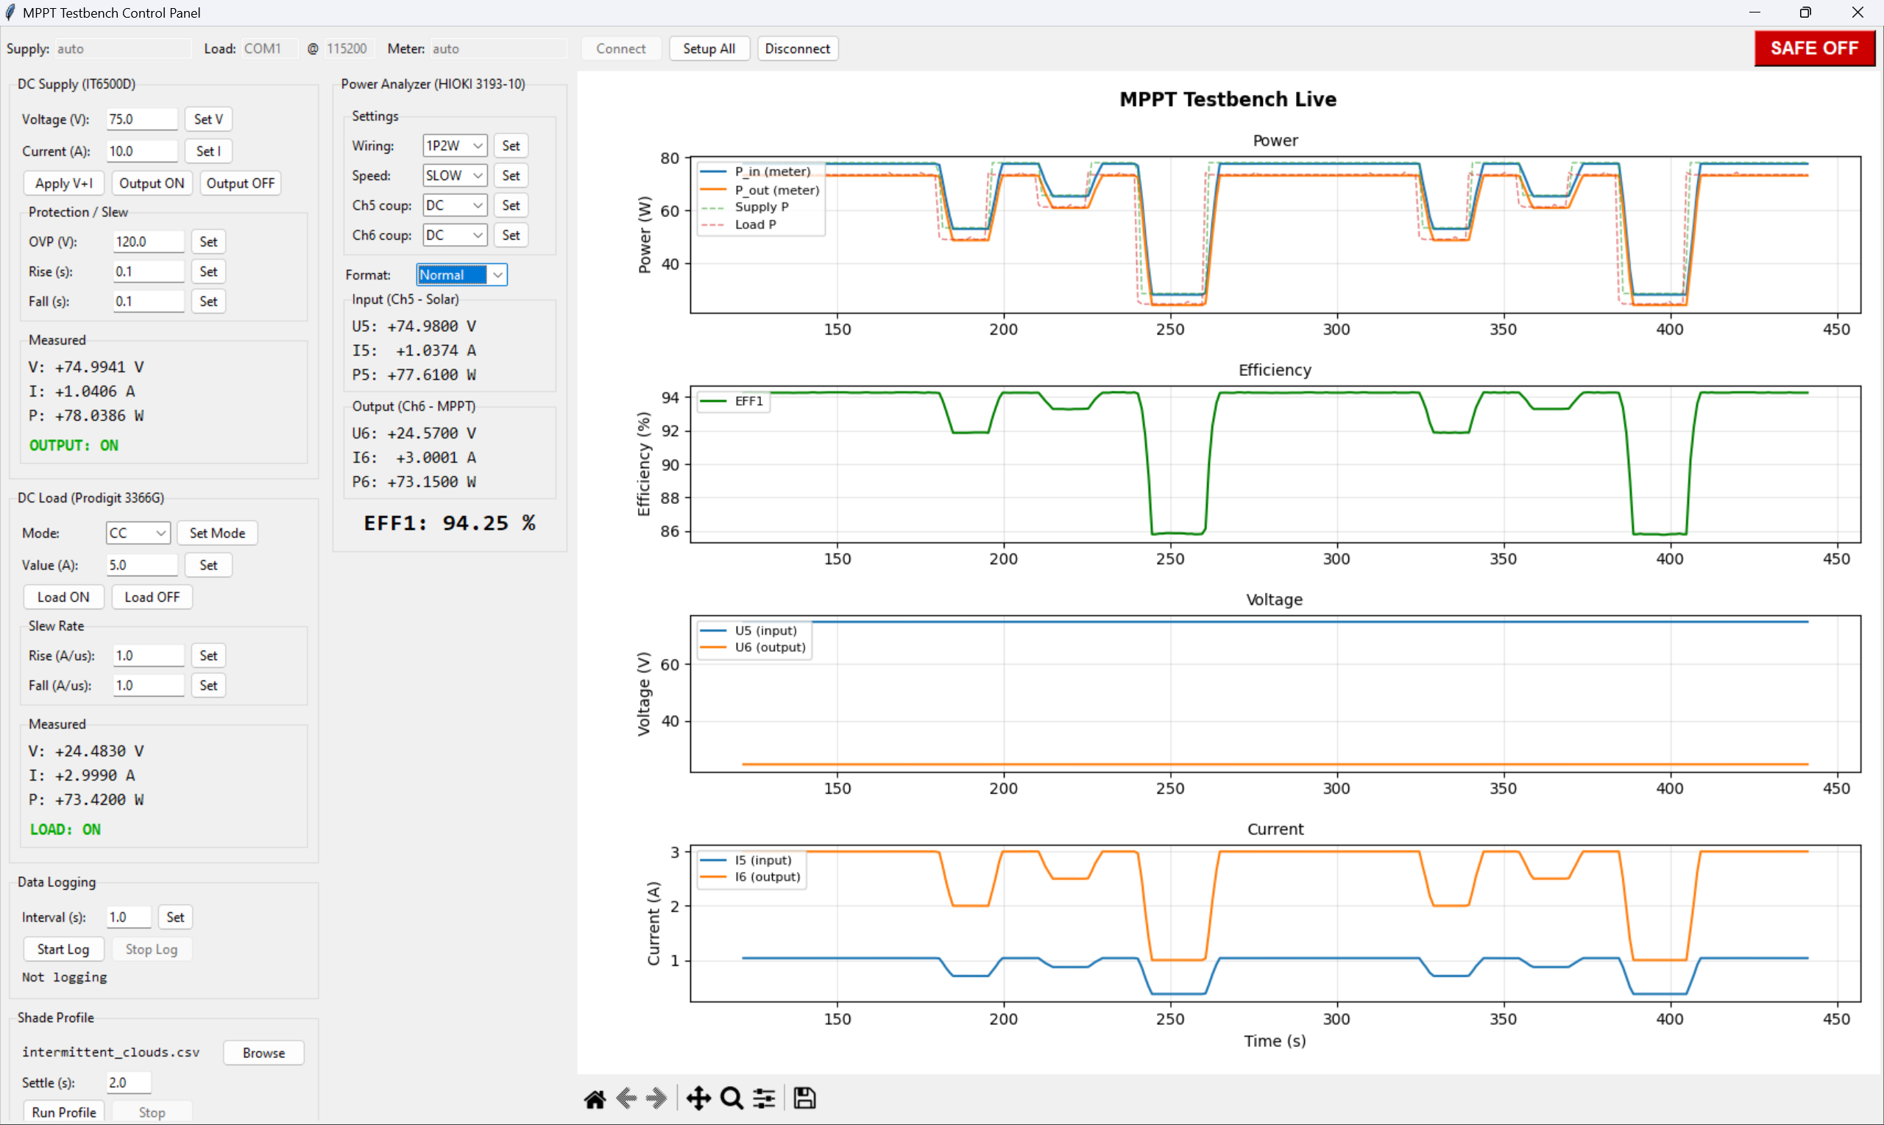The image size is (1884, 1125).
Task: Click the application icon in the title bar
Action: click(x=10, y=11)
